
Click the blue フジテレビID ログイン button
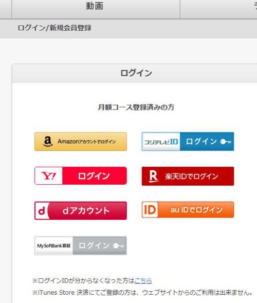pos(188,141)
